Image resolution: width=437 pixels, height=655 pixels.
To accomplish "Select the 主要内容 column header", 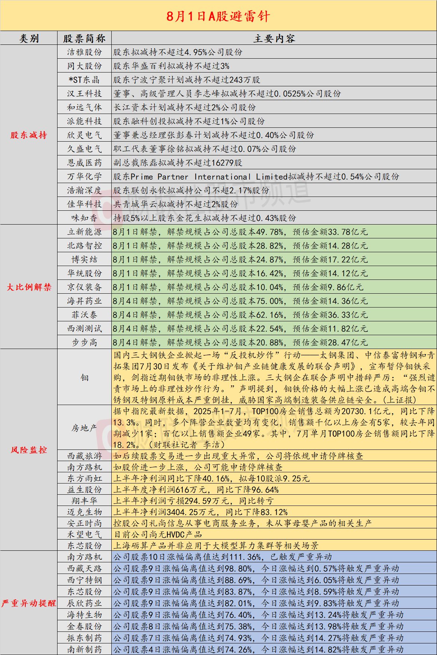I will click(x=274, y=38).
